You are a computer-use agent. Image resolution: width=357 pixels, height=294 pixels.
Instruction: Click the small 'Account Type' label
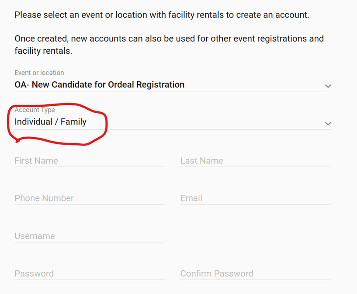coord(35,110)
